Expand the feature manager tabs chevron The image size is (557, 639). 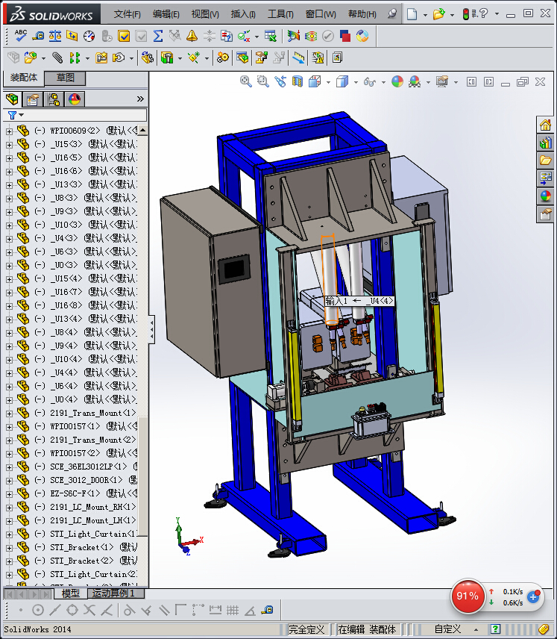point(140,99)
